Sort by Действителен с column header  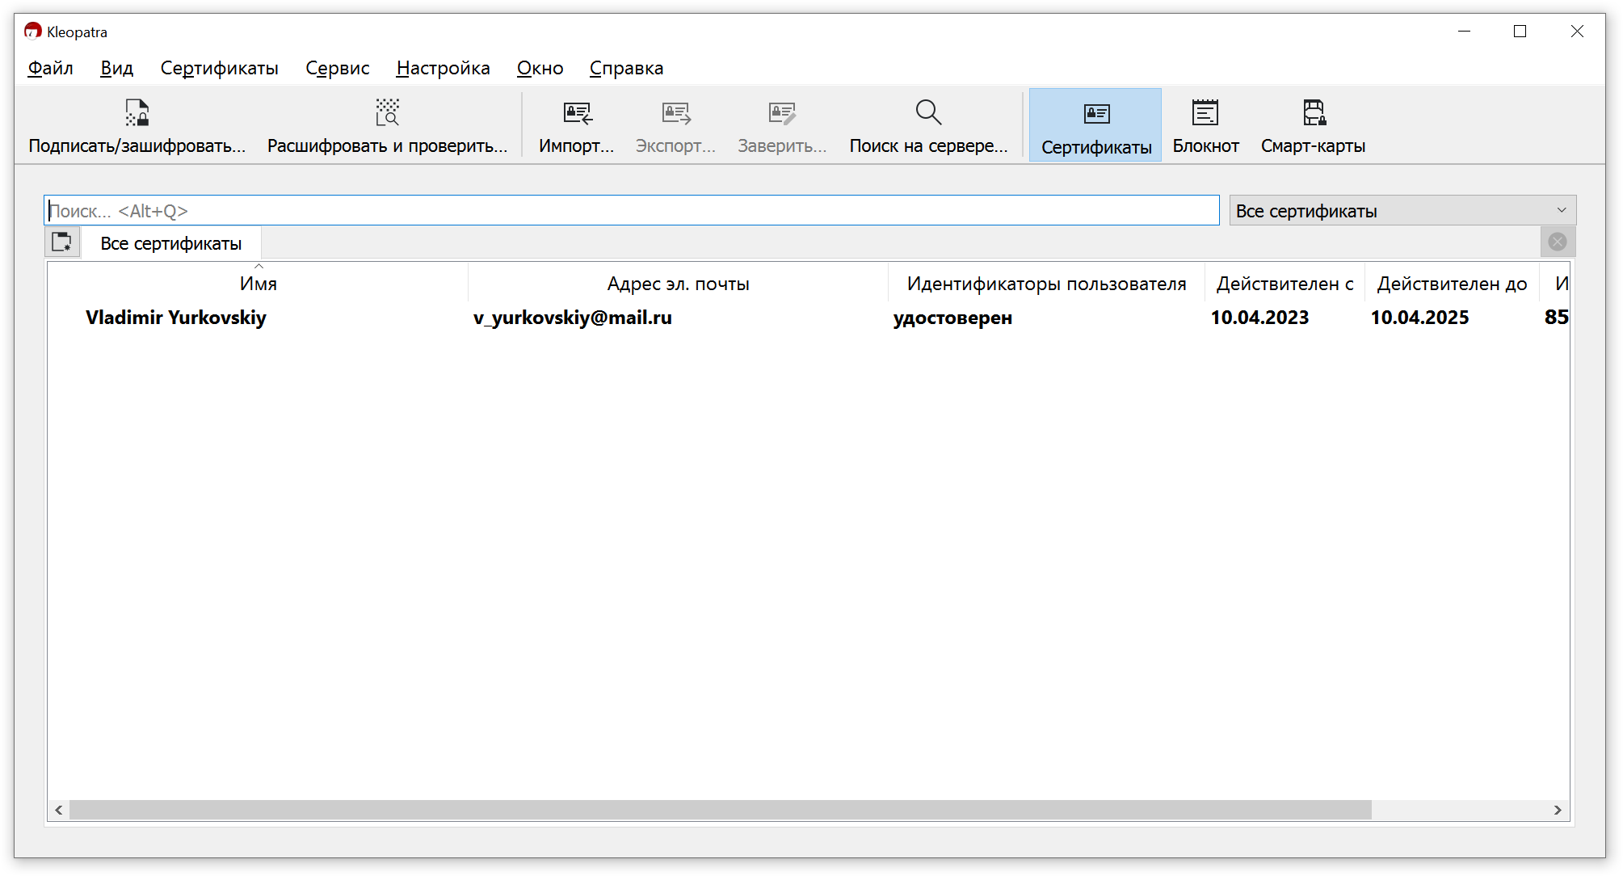coord(1285,284)
